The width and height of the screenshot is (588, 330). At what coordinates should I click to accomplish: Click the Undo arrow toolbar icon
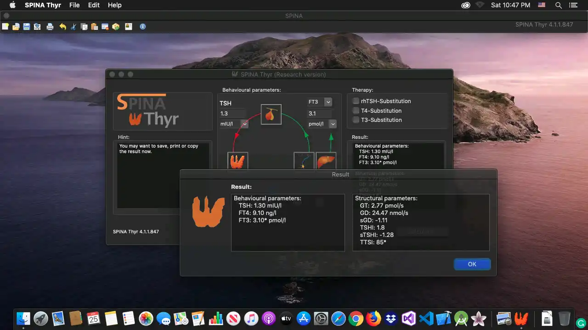pyautogui.click(x=62, y=27)
